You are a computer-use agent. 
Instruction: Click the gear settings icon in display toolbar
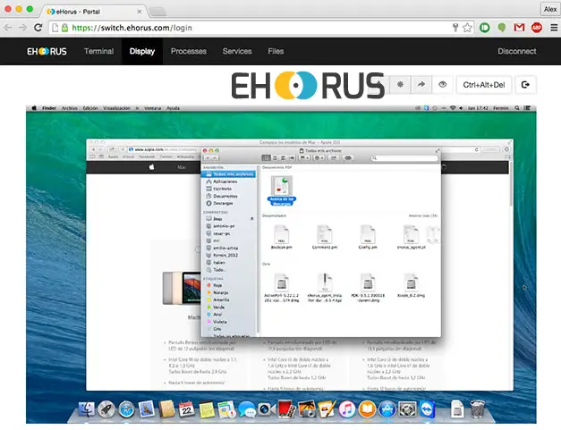coord(400,85)
